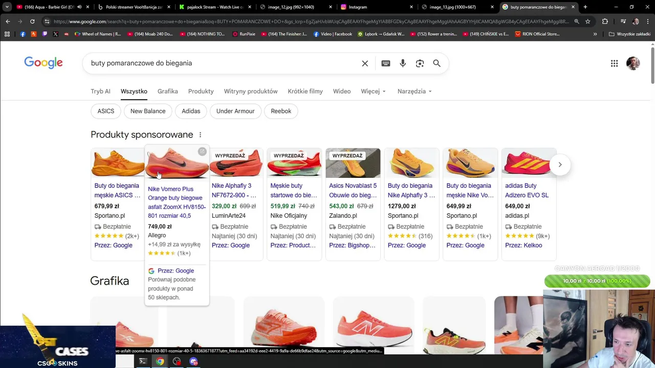Open Nike Vomero Plus Orange product link

point(177,202)
